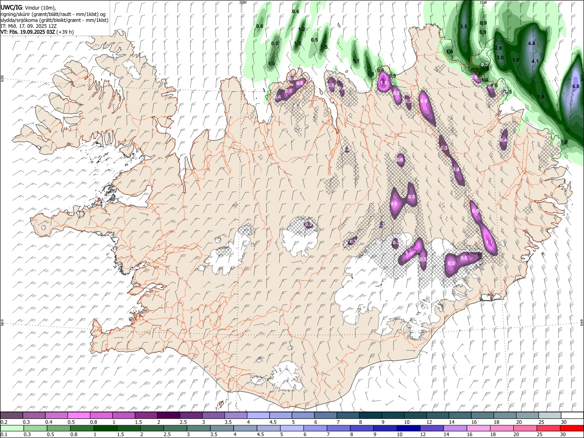Screen dimensions: 584x438
Task: Pick the crimson 25 swatch in lower legend row
Action: click(x=548, y=428)
